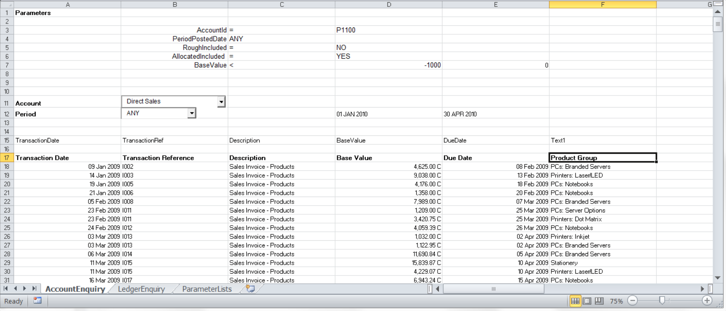Open the zoom dialog via 75% level
Viewport: 726px width, 311px height.
[x=616, y=301]
